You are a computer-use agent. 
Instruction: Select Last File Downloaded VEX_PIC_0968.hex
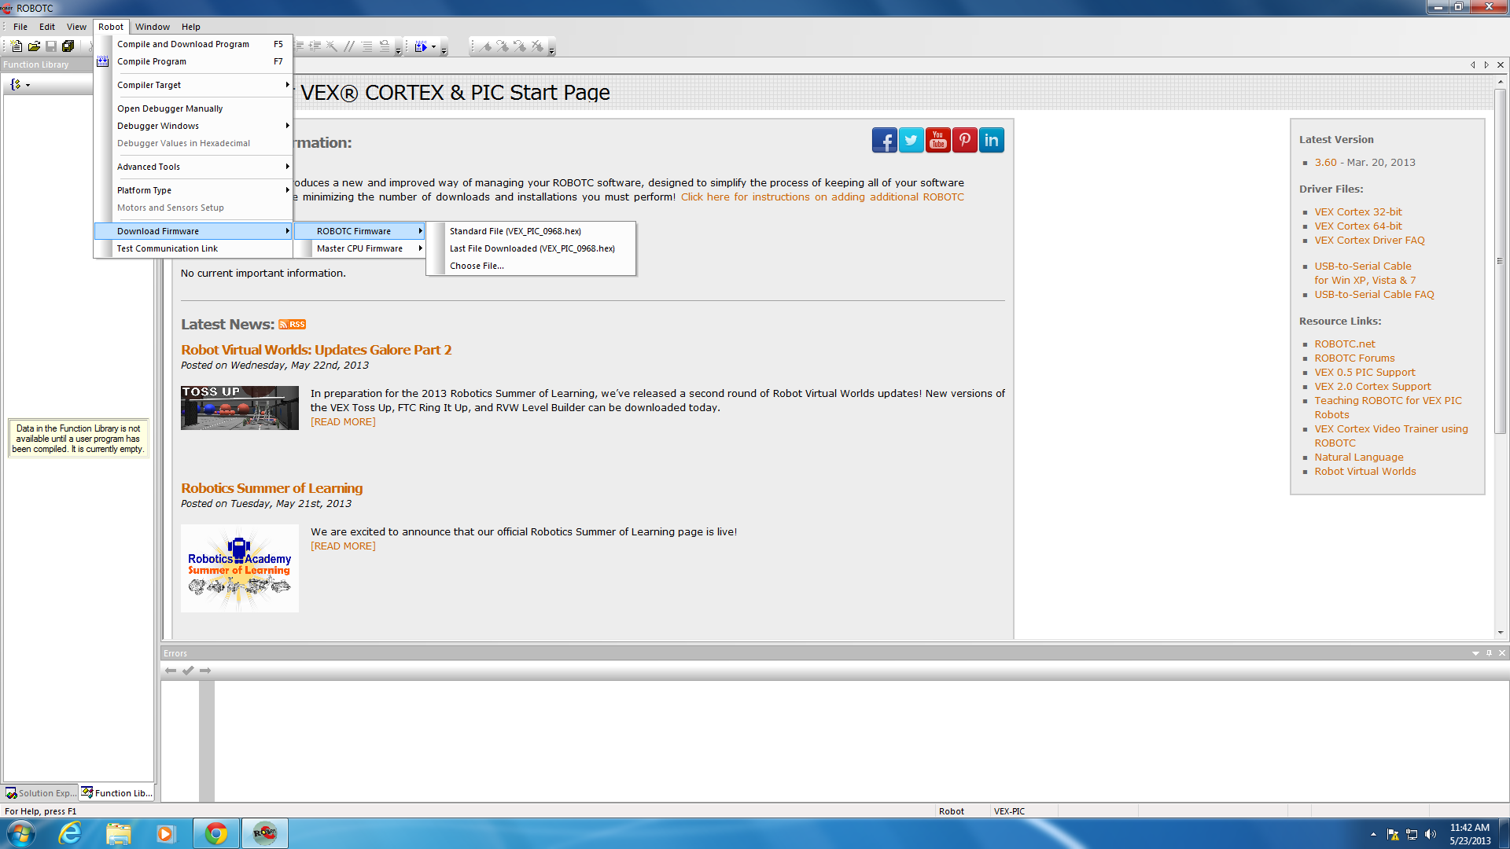click(x=532, y=248)
